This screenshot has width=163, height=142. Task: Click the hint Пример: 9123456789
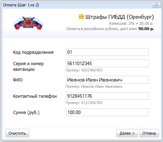(x=84, y=103)
